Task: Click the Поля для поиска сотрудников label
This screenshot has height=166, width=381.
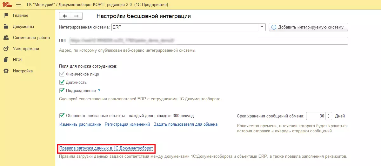Action: point(88,66)
